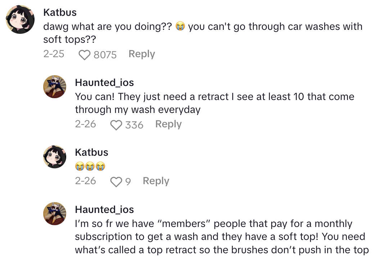Click the Haunted_ios name above the "I'm so fr" reply

(104, 209)
